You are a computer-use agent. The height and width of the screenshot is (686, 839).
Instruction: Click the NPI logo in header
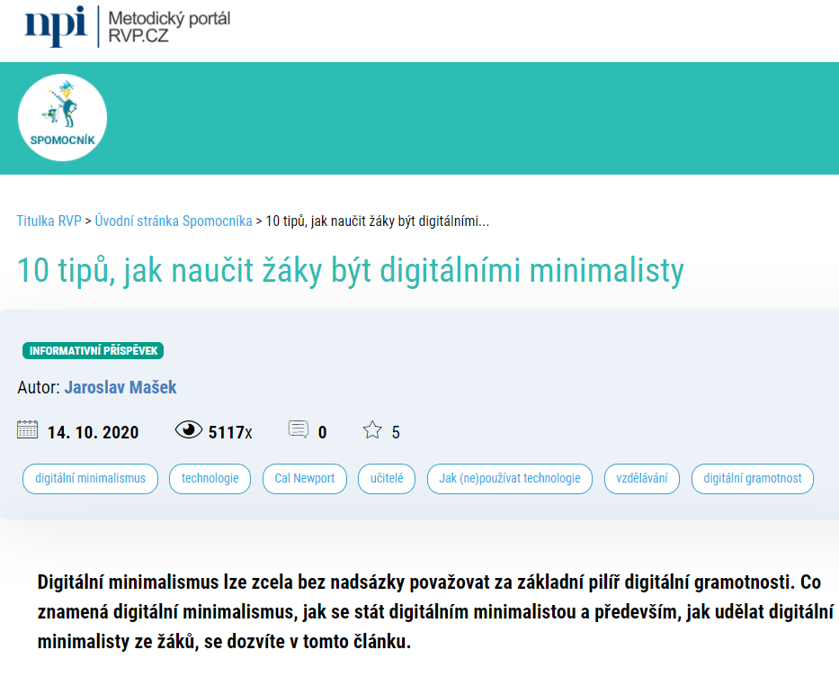point(55,25)
